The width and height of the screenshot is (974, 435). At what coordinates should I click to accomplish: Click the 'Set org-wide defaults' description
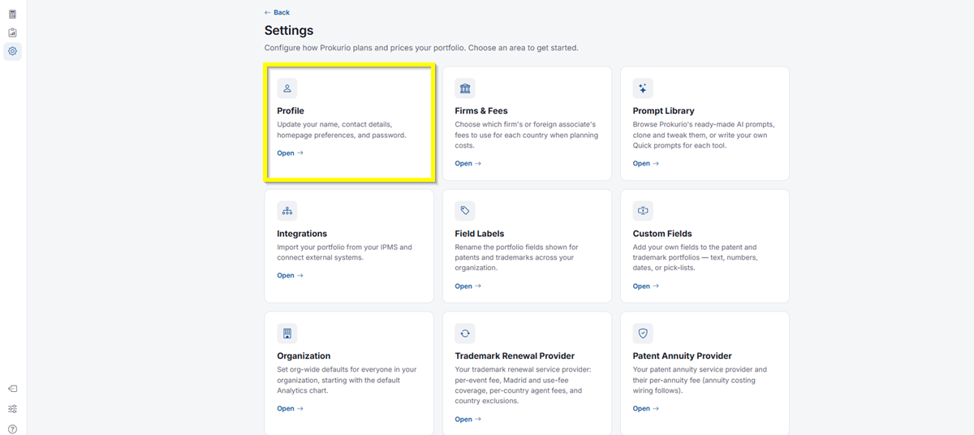[x=347, y=380]
